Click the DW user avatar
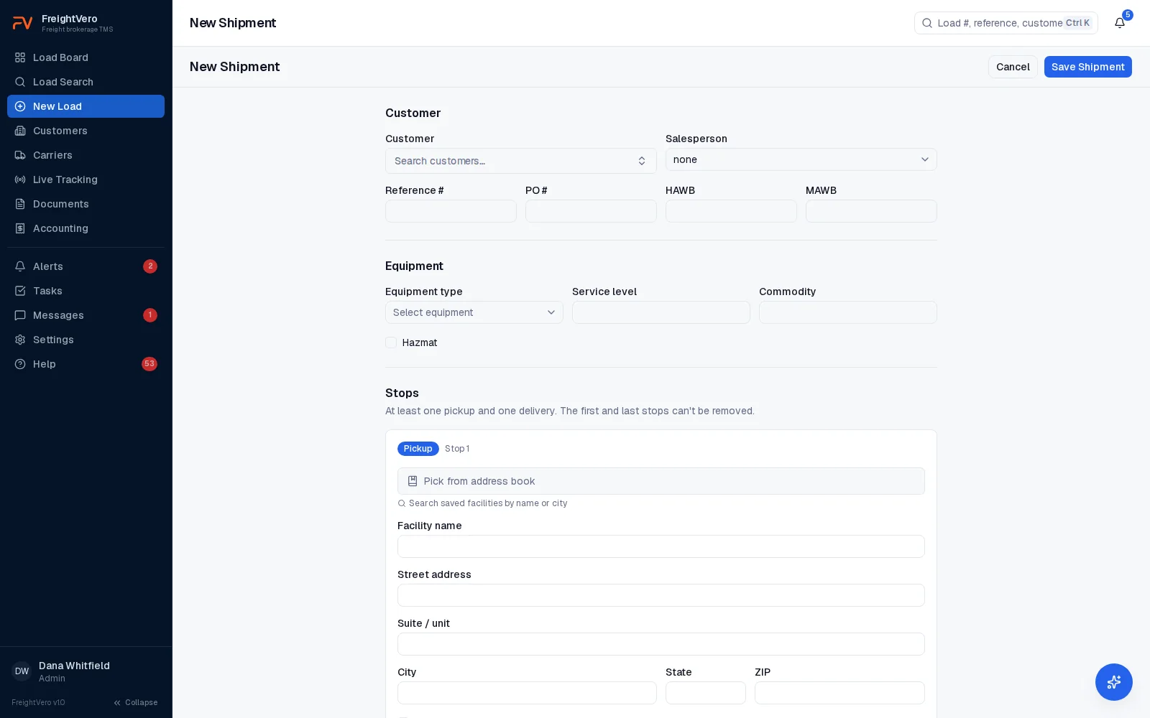This screenshot has width=1150, height=718. [x=22, y=671]
